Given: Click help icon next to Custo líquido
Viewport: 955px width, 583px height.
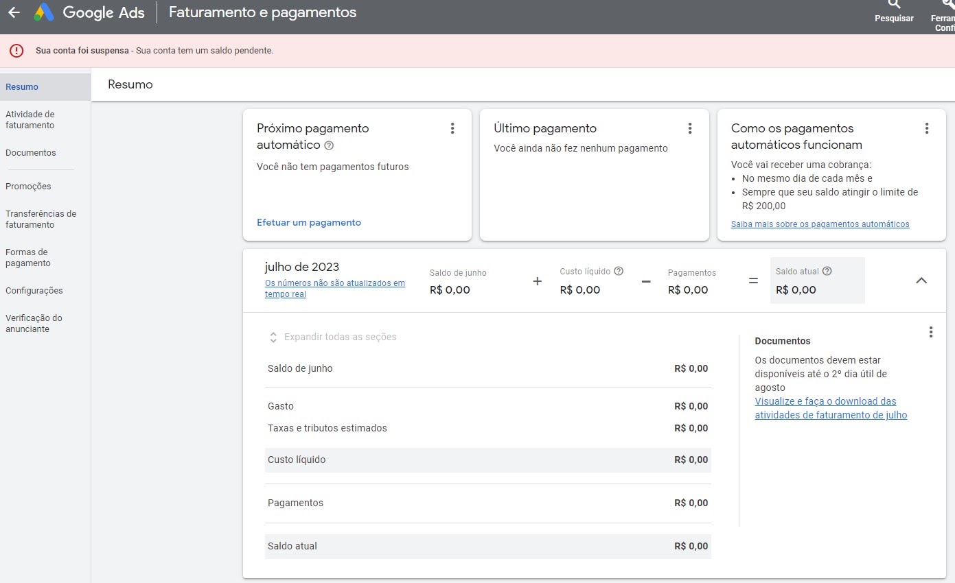Looking at the screenshot, I should pos(619,271).
